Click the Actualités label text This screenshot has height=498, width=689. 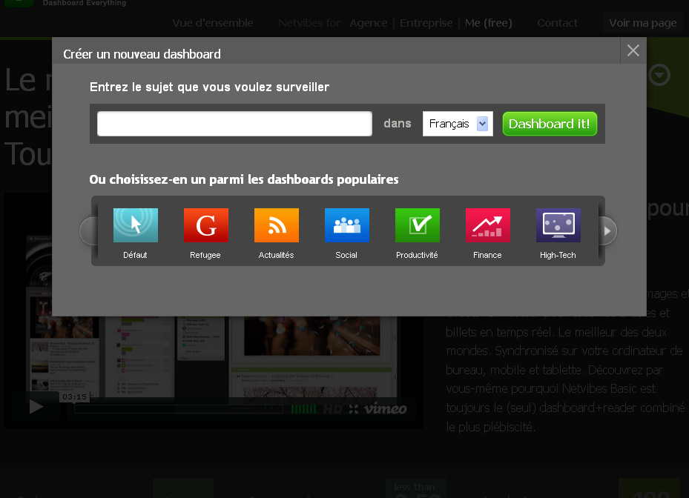277,255
